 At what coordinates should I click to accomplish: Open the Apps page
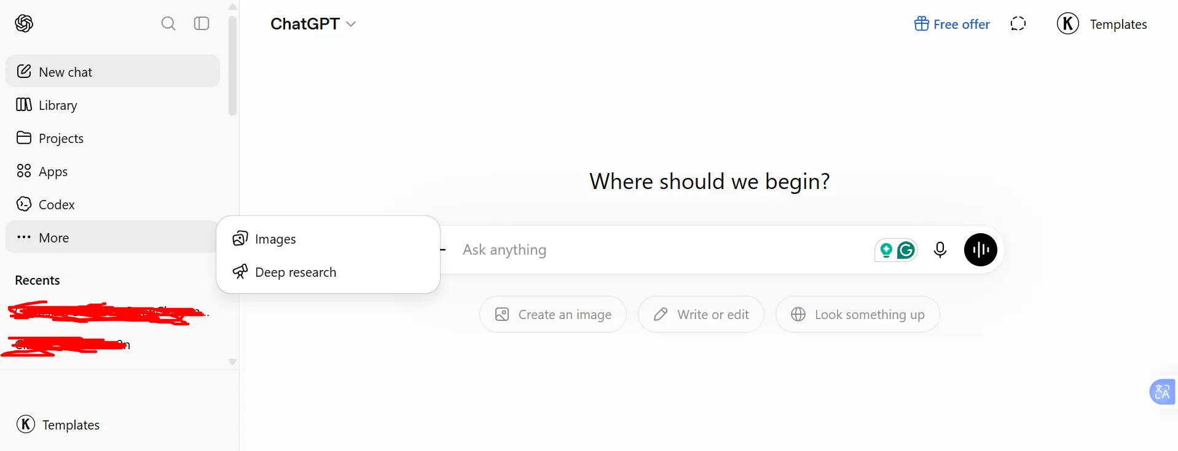tap(112, 171)
